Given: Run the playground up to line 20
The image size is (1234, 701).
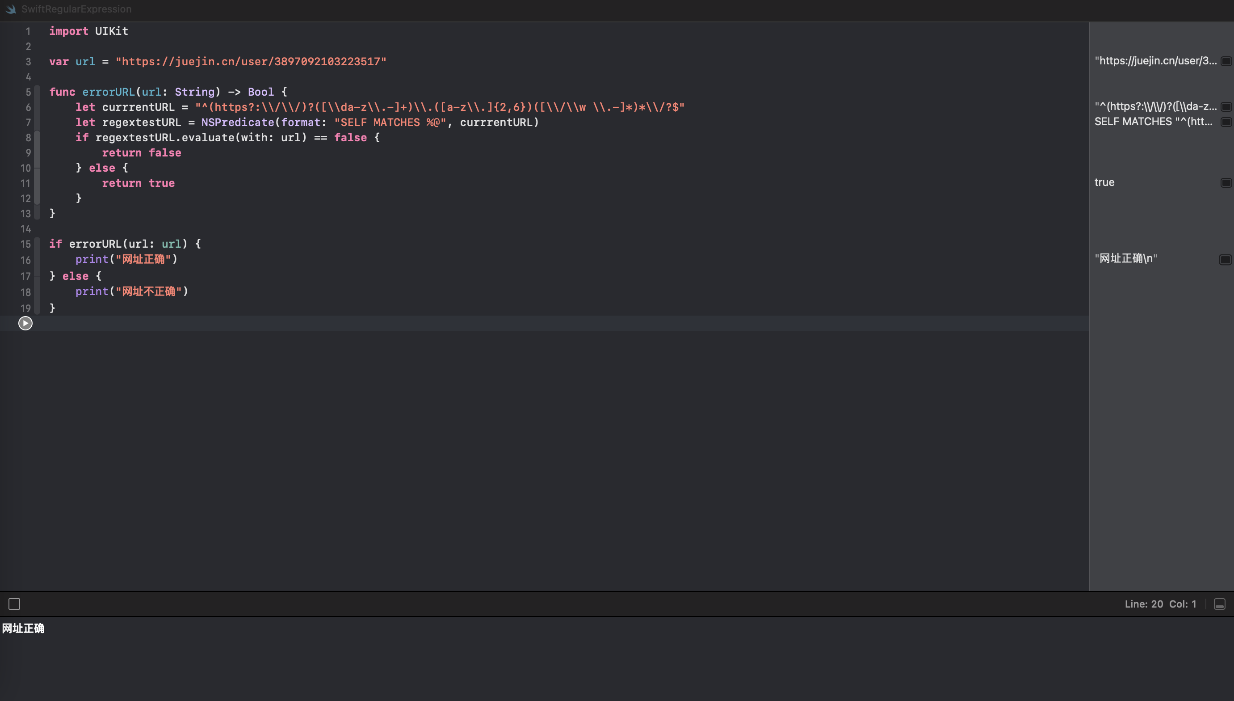Looking at the screenshot, I should click(25, 323).
